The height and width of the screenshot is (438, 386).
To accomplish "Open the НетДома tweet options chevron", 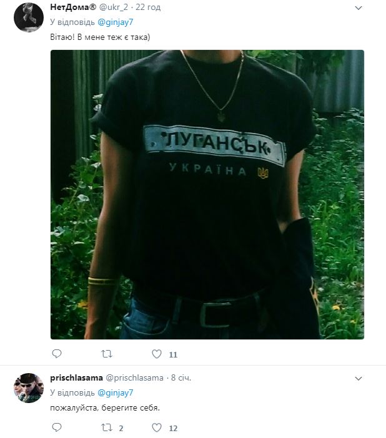I will point(359,8).
